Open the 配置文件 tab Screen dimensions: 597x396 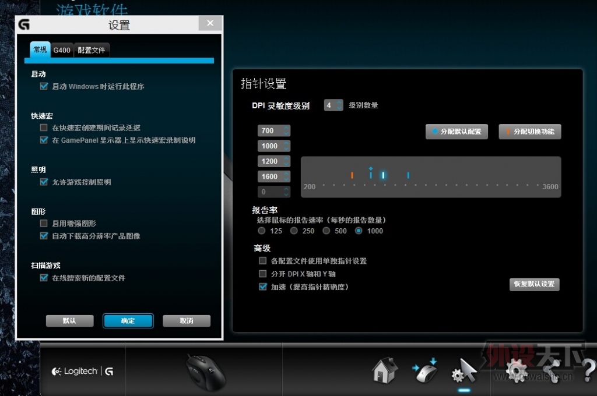coord(91,50)
